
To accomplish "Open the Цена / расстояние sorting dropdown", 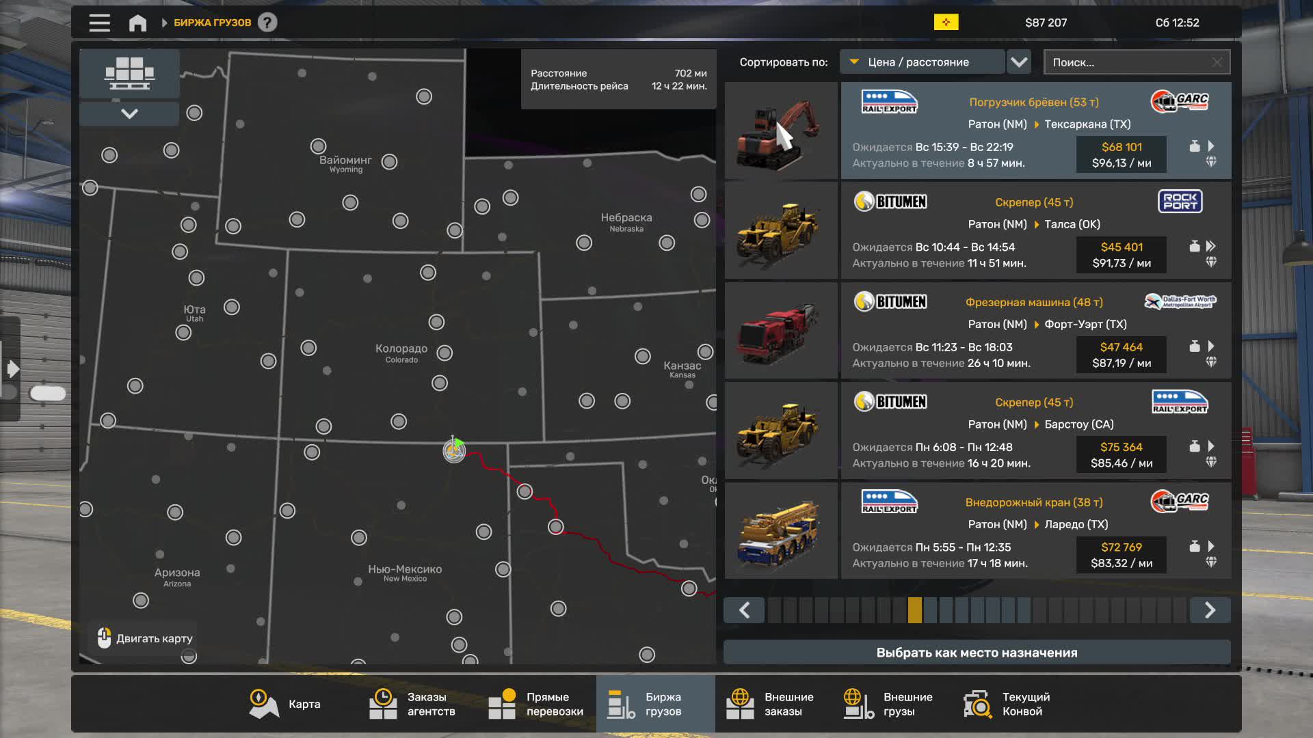I will click(x=922, y=61).
